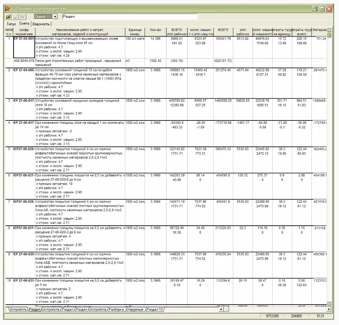Select the Смета tab beside Титул
The height and width of the screenshot is (325, 339).
pos(24,23)
